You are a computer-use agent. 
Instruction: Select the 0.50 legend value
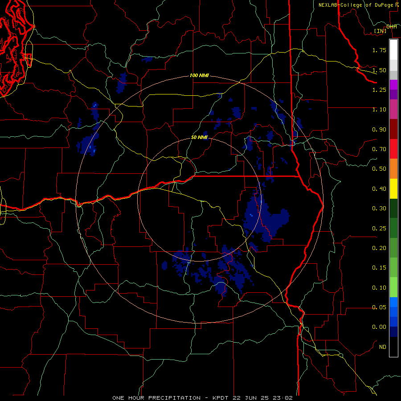click(379, 169)
